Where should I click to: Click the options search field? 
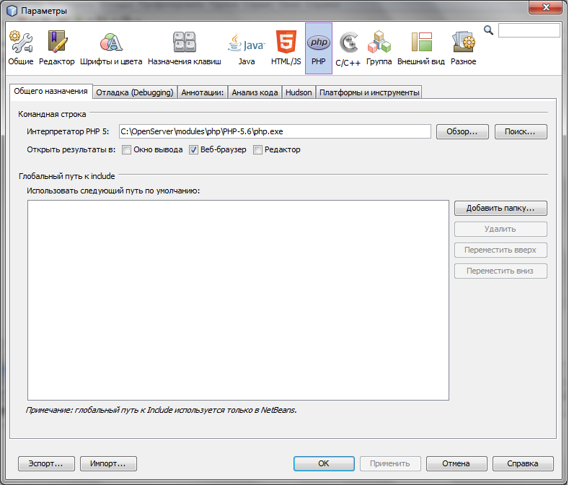coord(529,30)
